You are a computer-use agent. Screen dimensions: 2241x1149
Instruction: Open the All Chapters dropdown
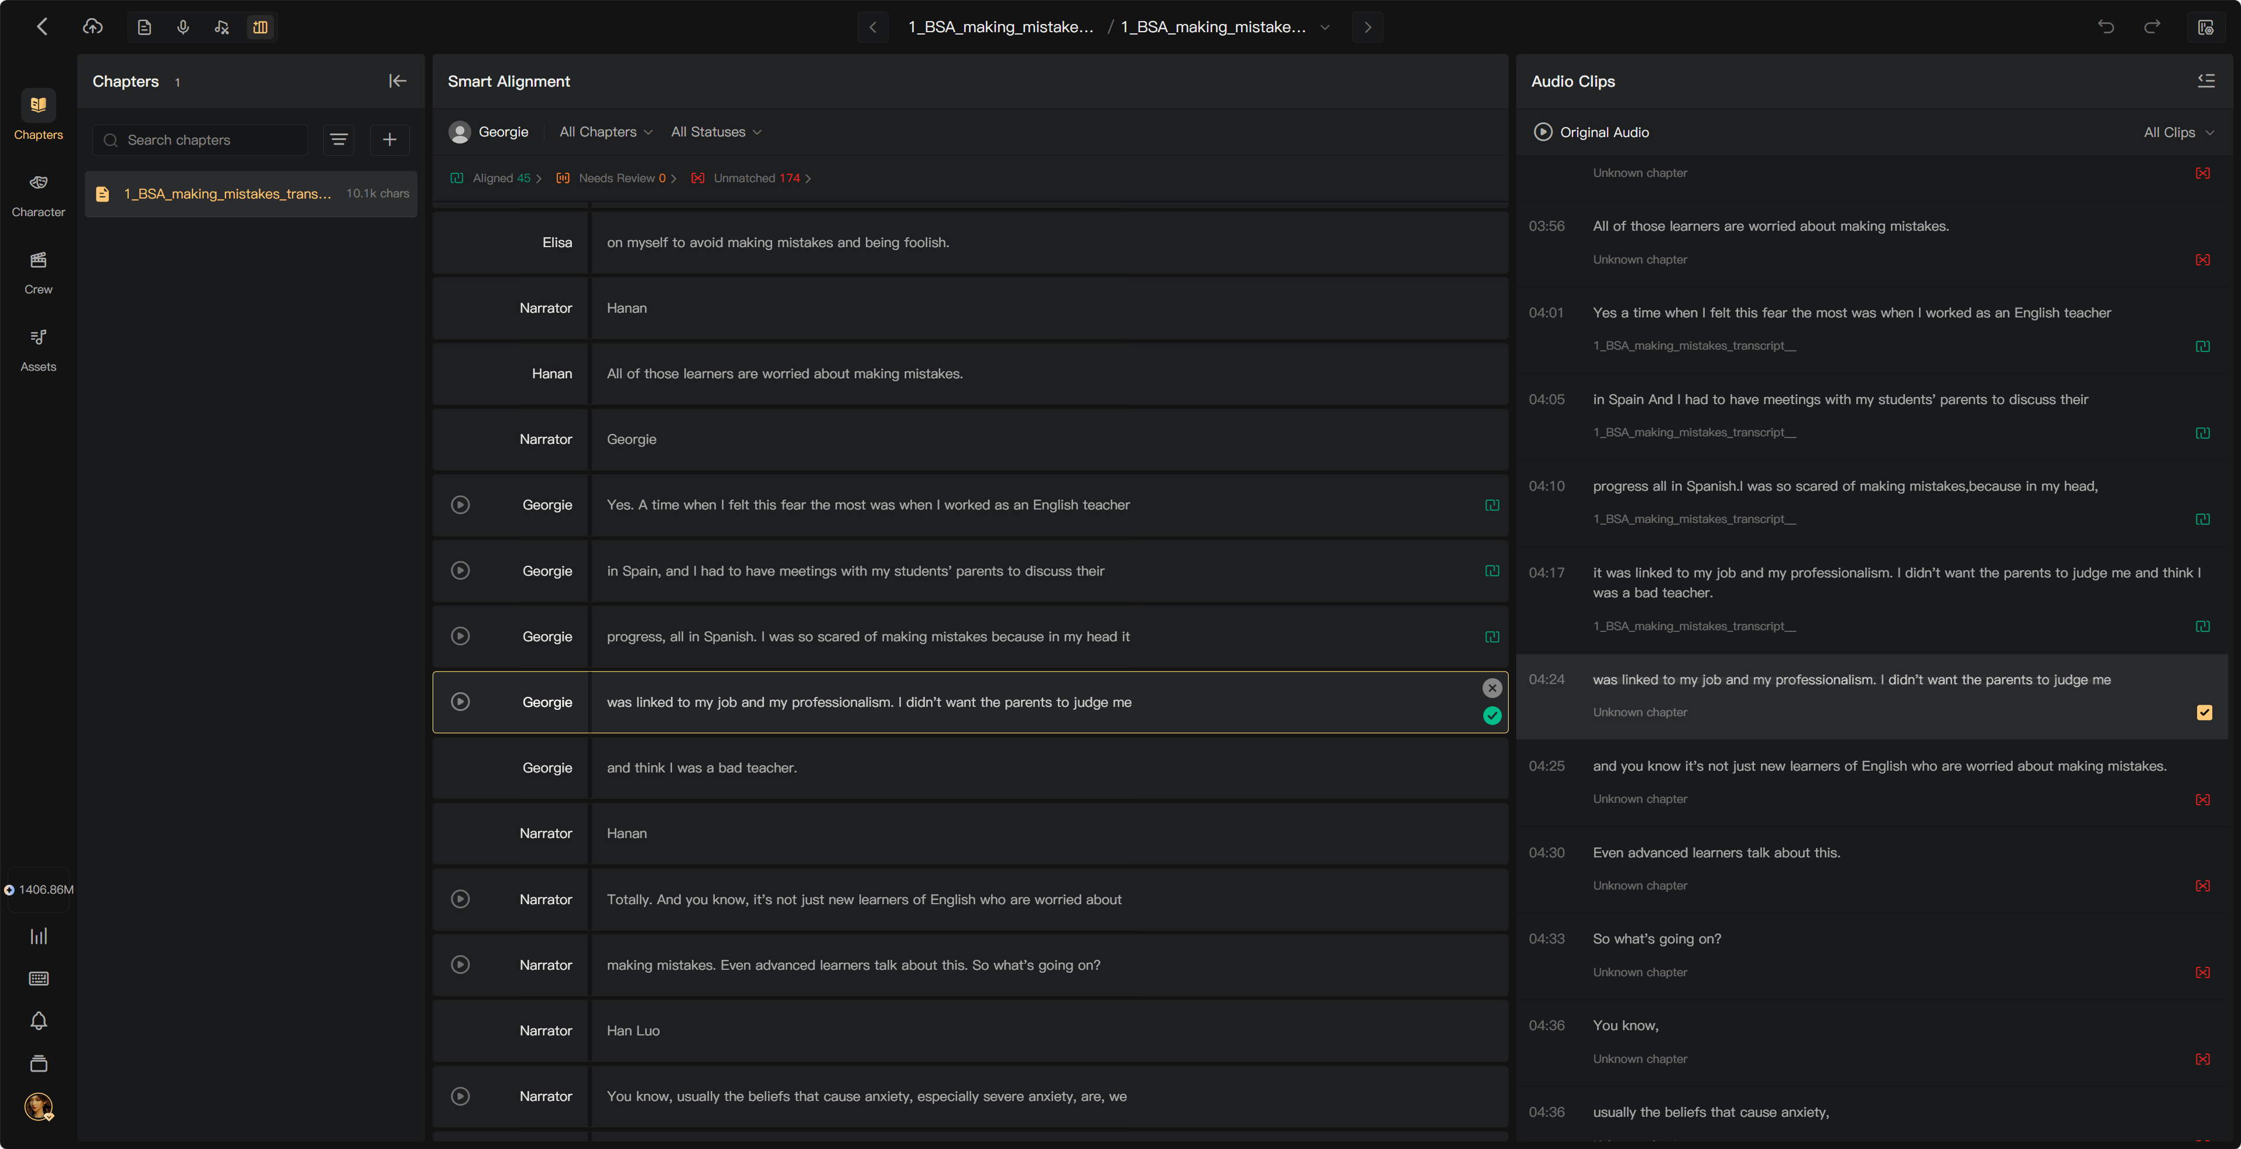click(x=605, y=131)
